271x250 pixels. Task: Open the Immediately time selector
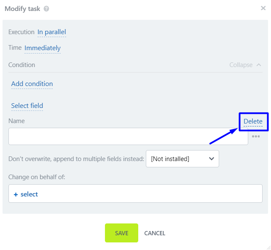click(x=42, y=48)
